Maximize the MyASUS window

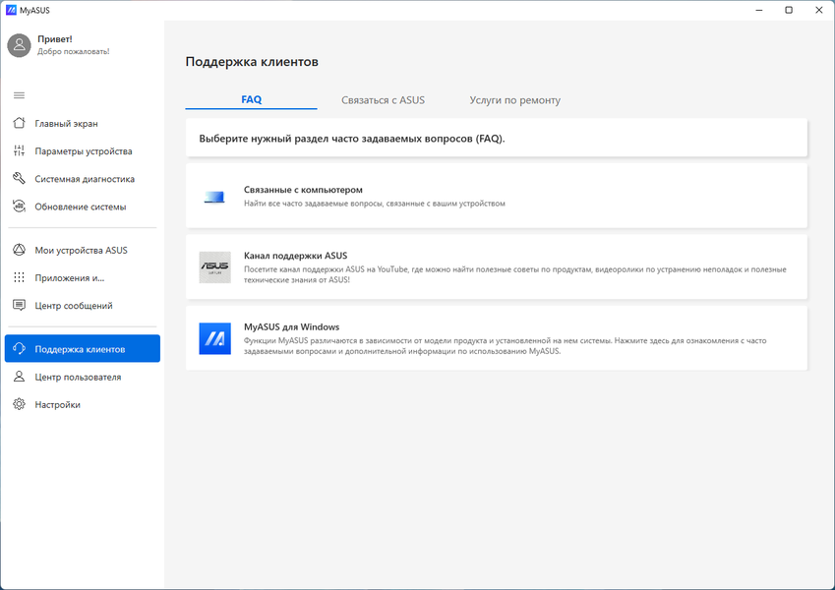click(789, 10)
